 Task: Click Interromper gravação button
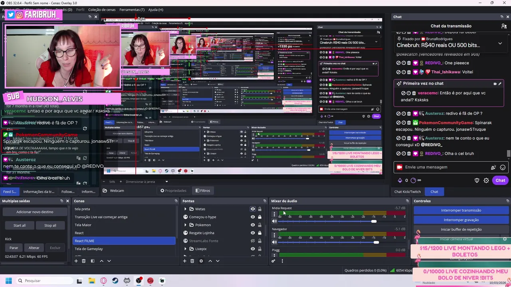coord(461,220)
